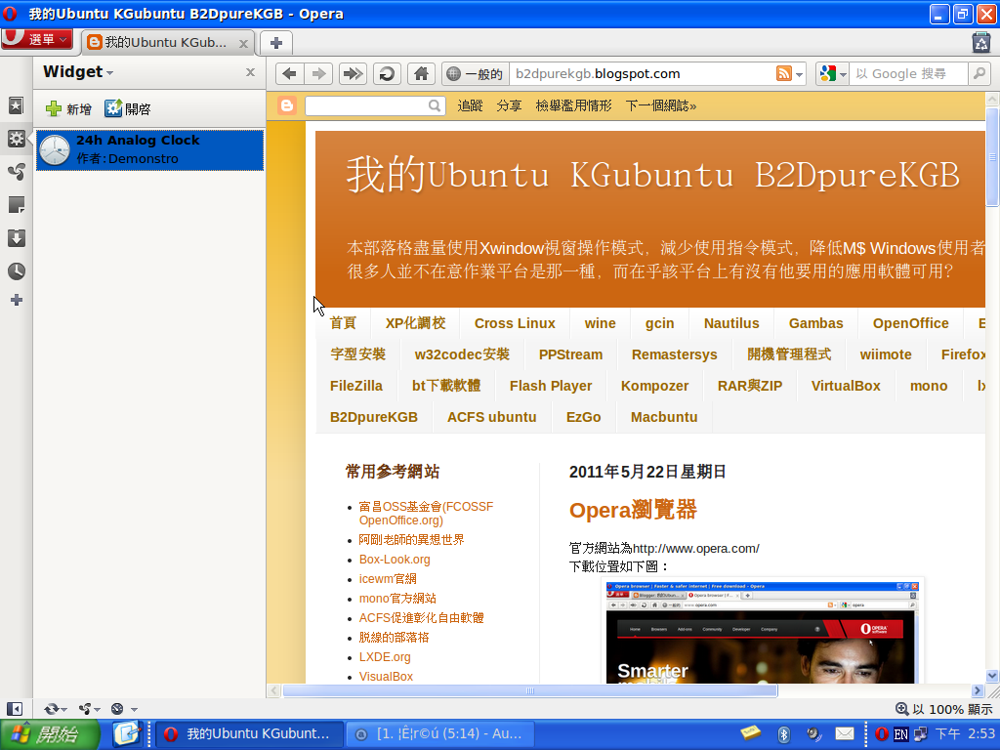Open the Box-Look.org link
Viewport: 1000px width, 750px height.
pyautogui.click(x=395, y=560)
